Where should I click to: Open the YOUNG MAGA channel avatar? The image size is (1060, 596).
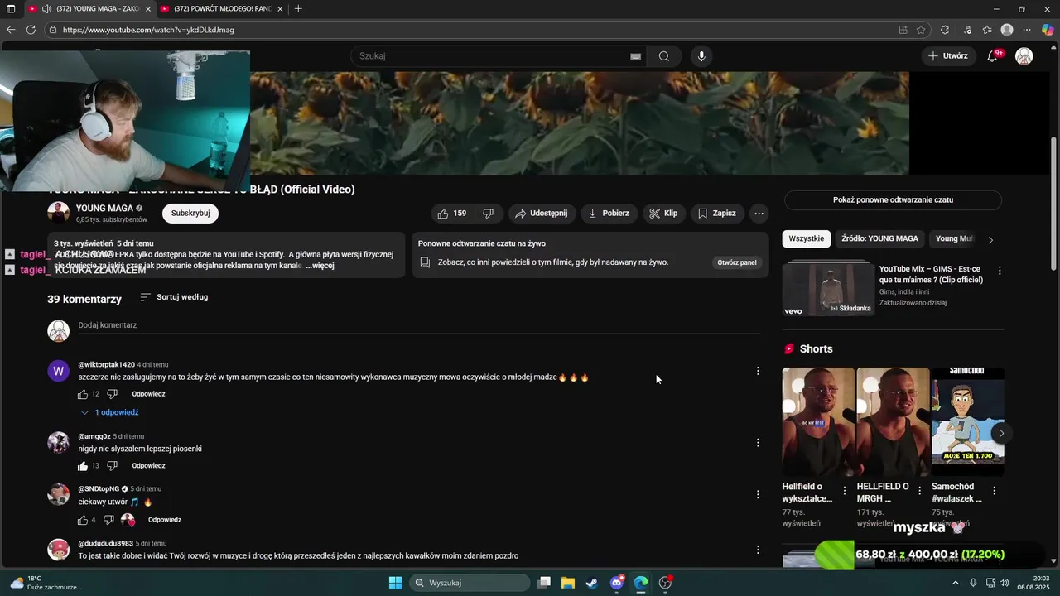tap(58, 214)
